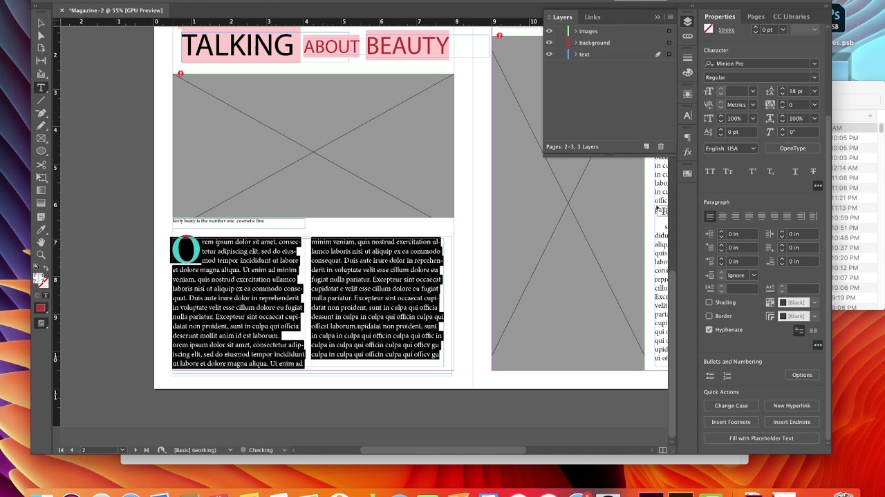The image size is (885, 497).
Task: Delete selected layer with trash icon
Action: tap(660, 146)
